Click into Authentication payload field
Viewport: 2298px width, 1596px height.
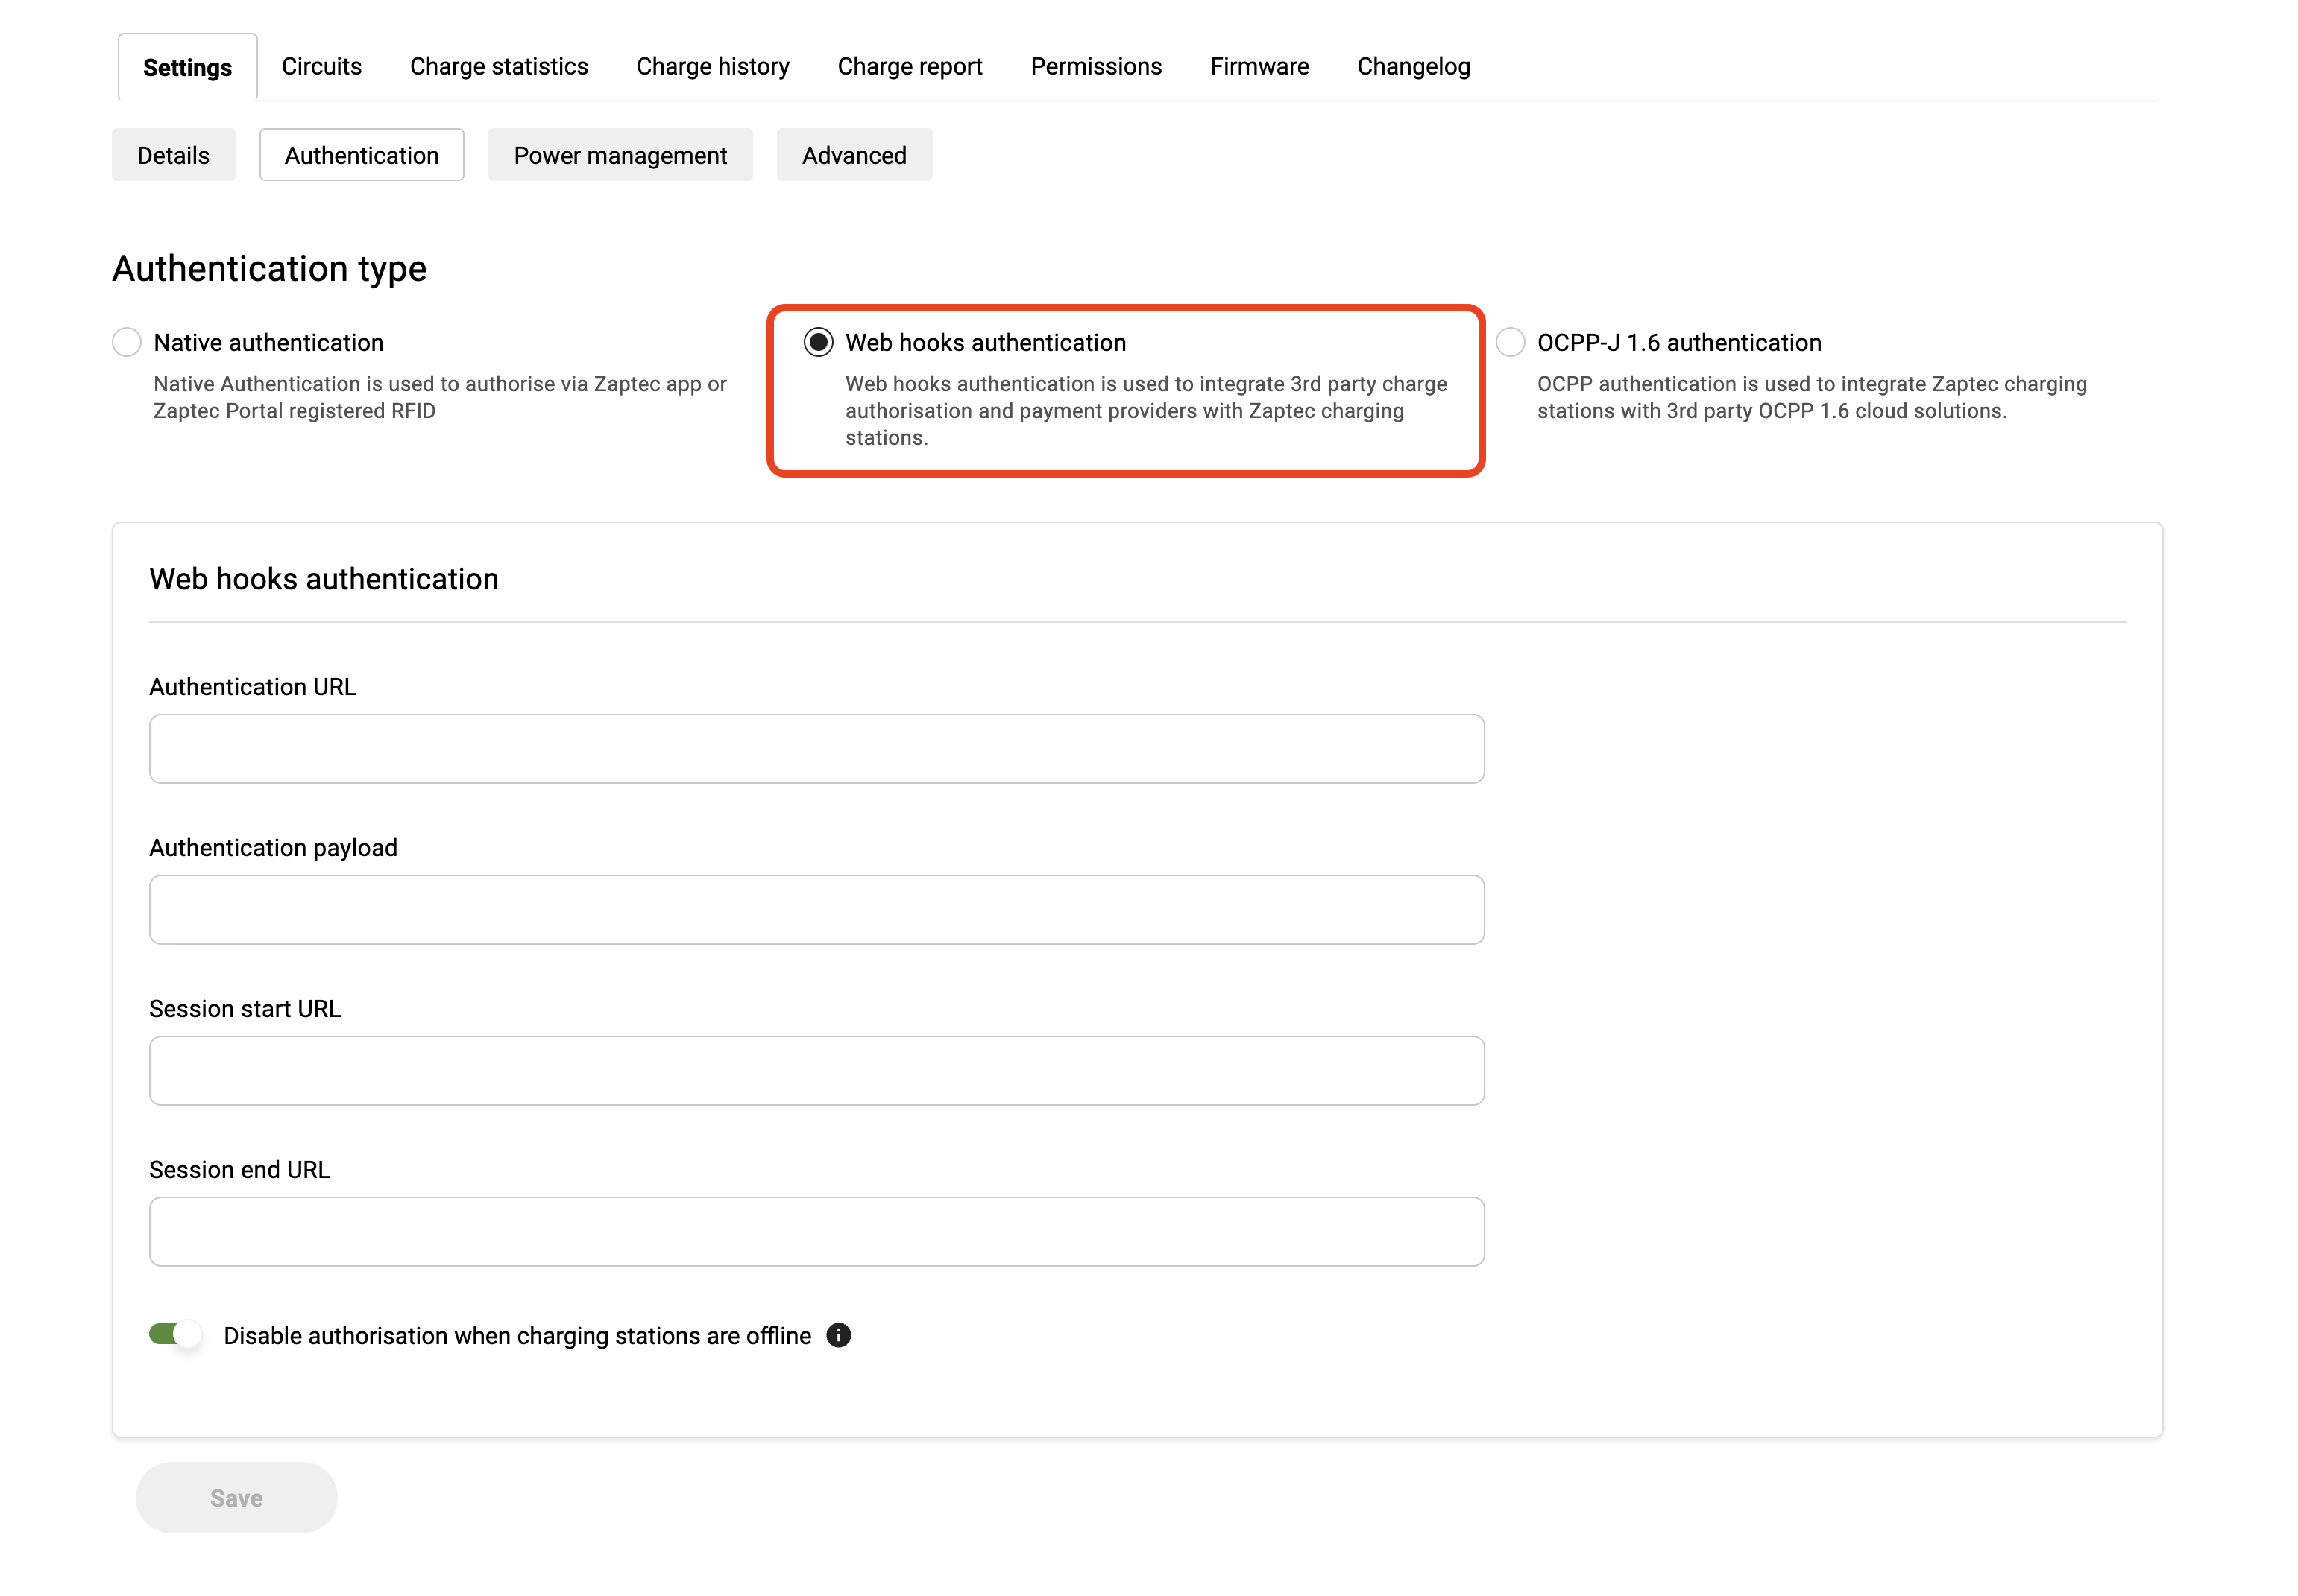(816, 909)
